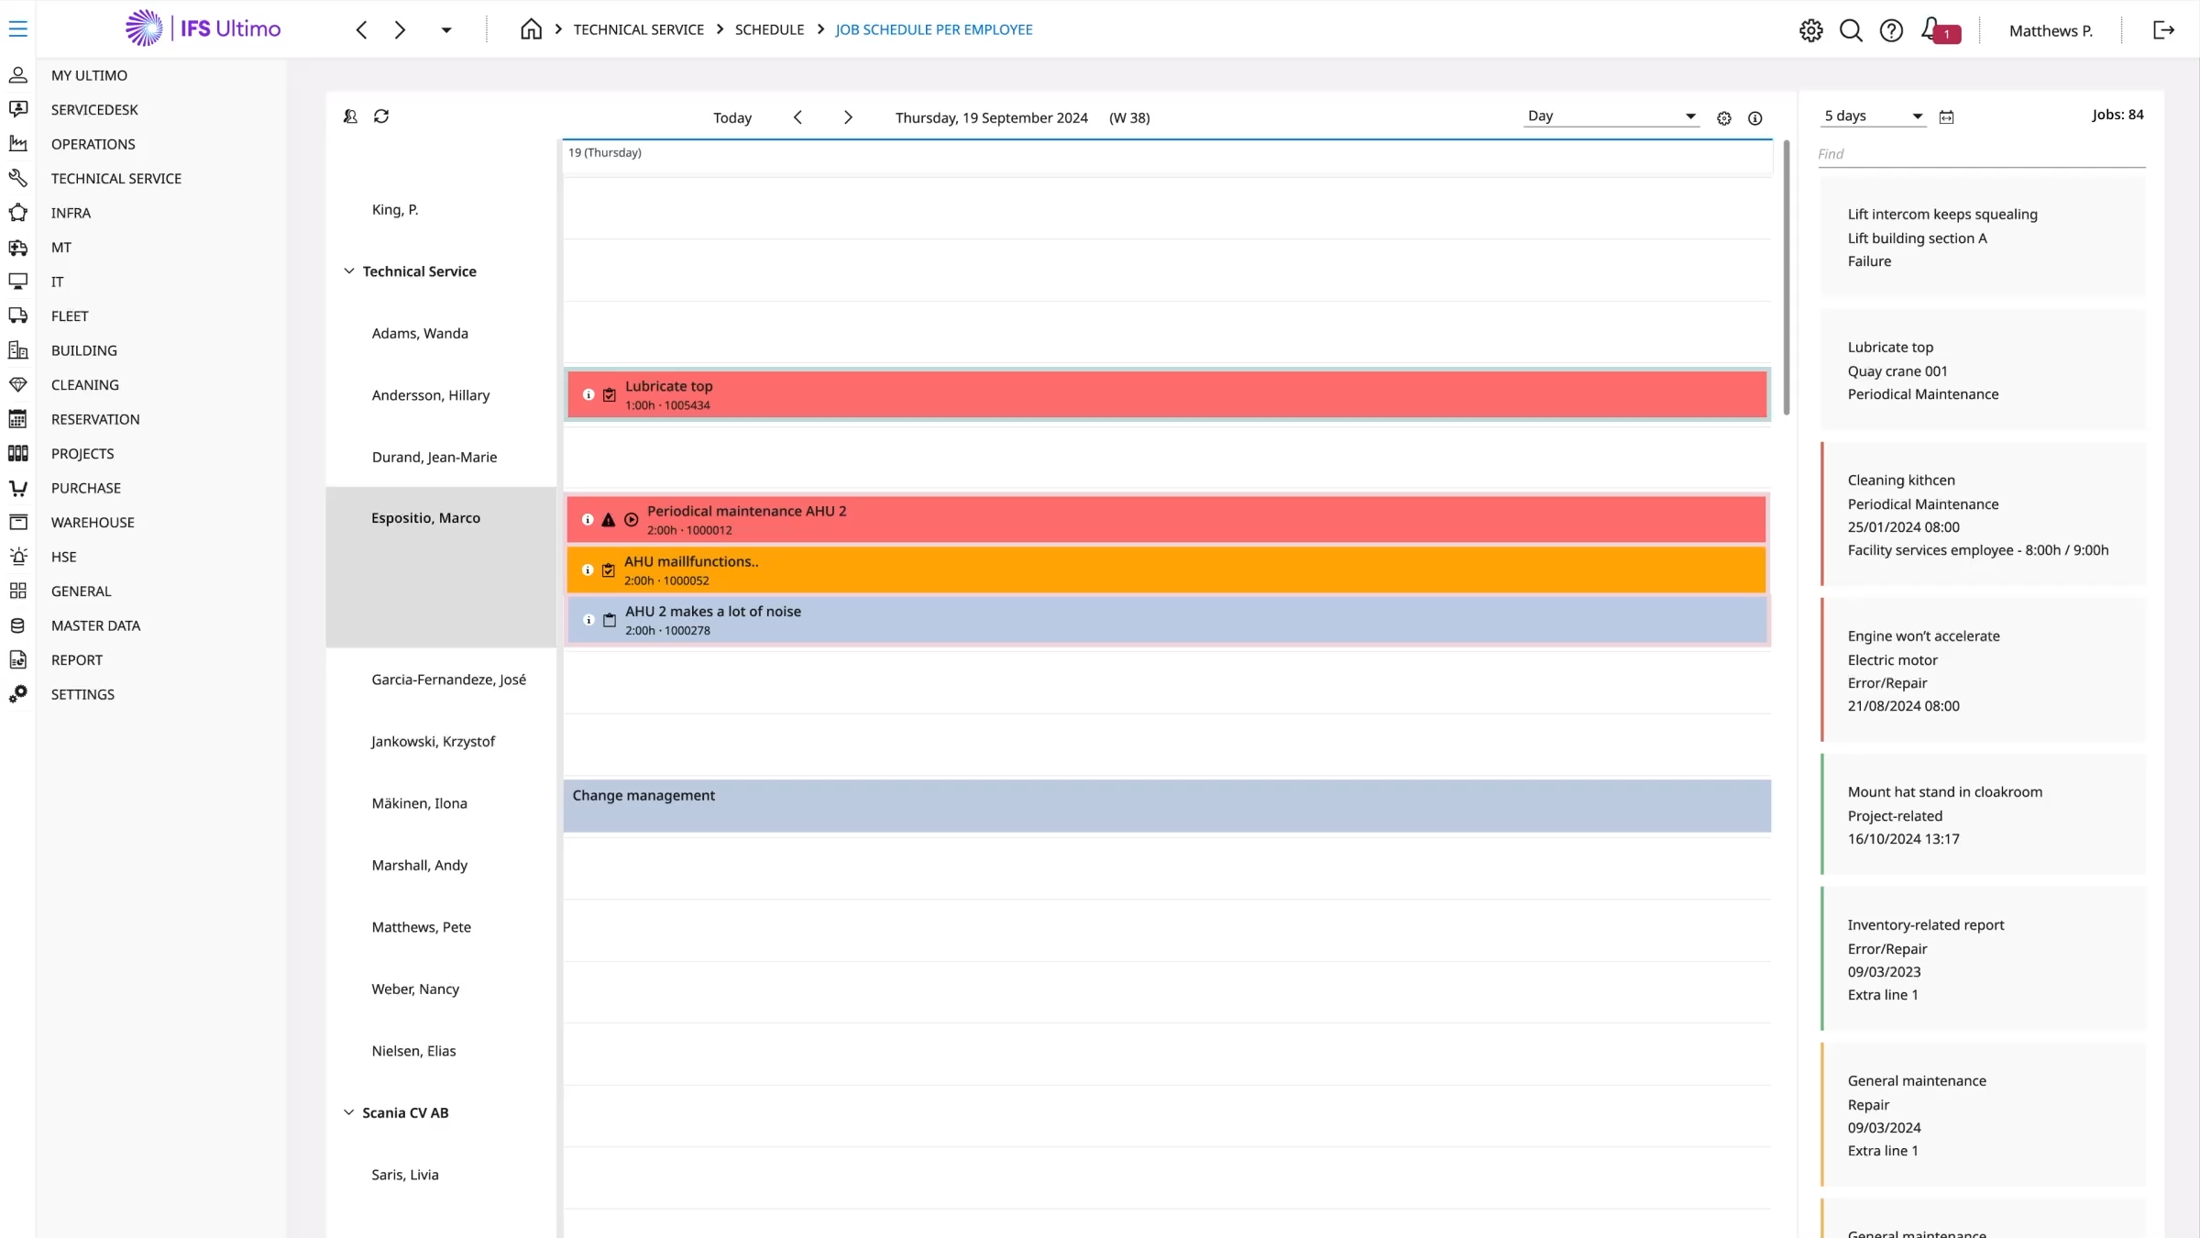2200x1238 pixels.
Task: Select the JOB SCHEDULE PER EMPLOYEE breadcrumb
Action: click(934, 29)
